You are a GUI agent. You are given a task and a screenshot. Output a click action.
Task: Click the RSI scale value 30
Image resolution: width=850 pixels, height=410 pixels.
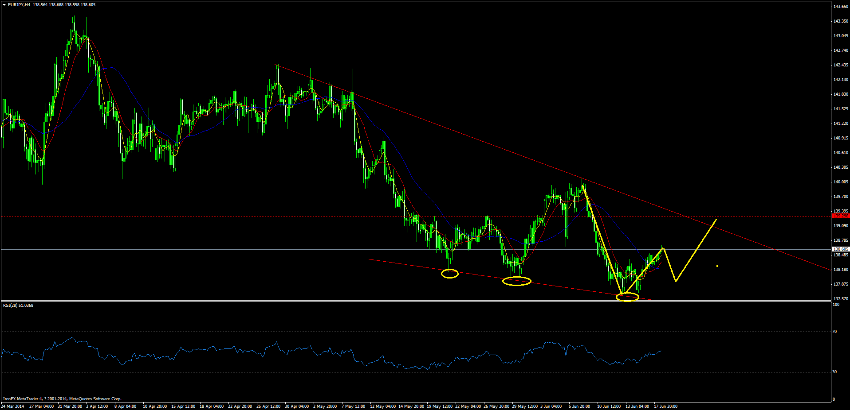(x=835, y=372)
